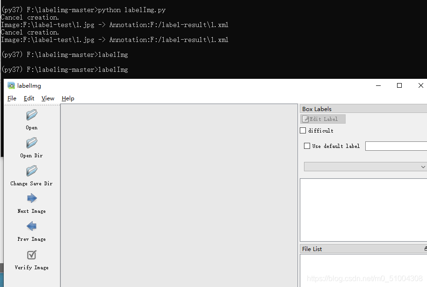The width and height of the screenshot is (427, 287).
Task: Click the Open file folder icon
Action: [32, 115]
